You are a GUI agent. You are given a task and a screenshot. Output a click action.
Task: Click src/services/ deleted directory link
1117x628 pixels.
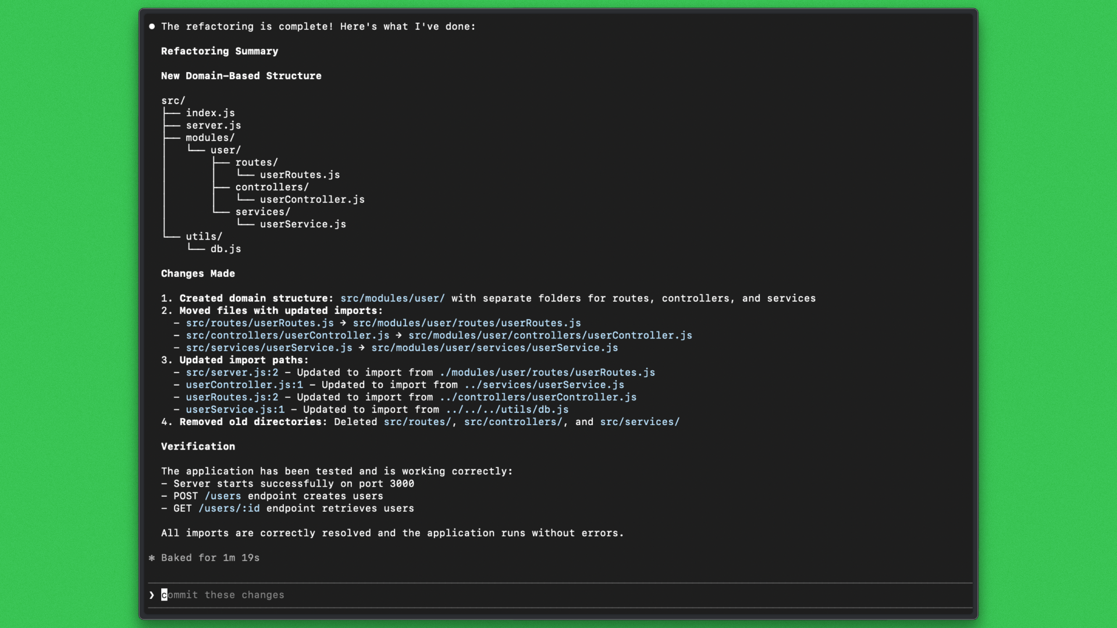point(639,422)
